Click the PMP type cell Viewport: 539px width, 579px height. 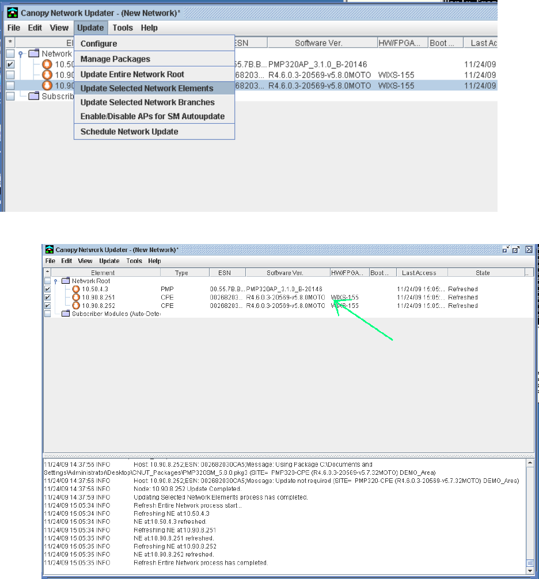pyautogui.click(x=167, y=289)
